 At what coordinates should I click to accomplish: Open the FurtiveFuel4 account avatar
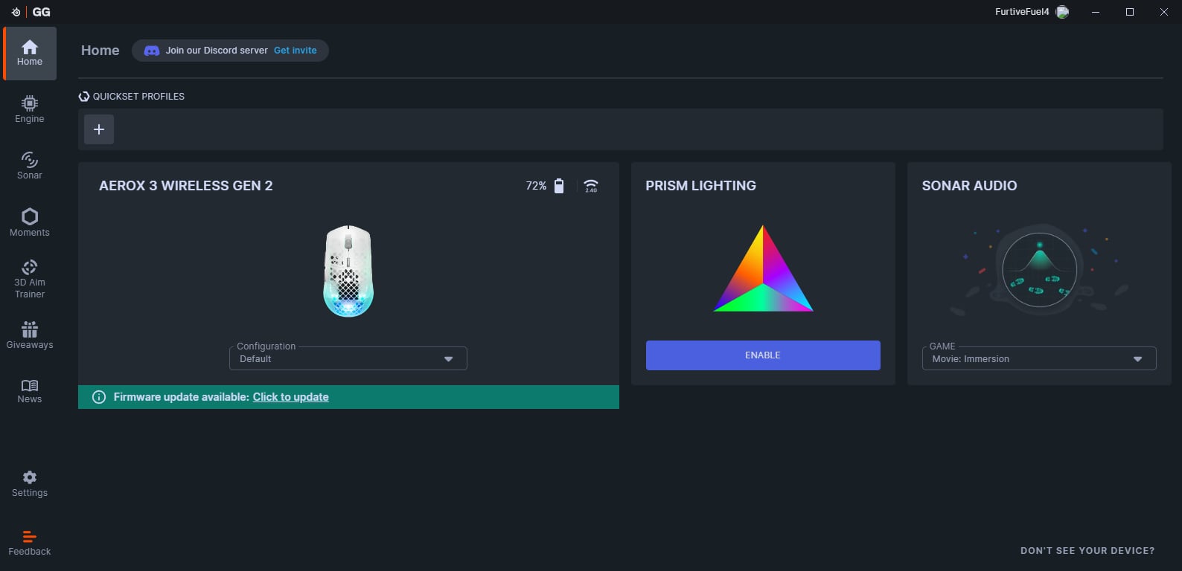[1062, 12]
